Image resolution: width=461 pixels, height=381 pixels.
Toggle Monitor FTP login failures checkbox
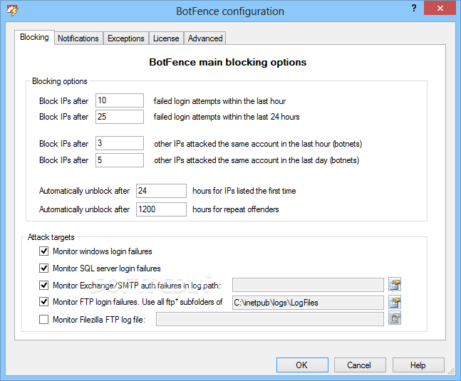[x=43, y=302]
